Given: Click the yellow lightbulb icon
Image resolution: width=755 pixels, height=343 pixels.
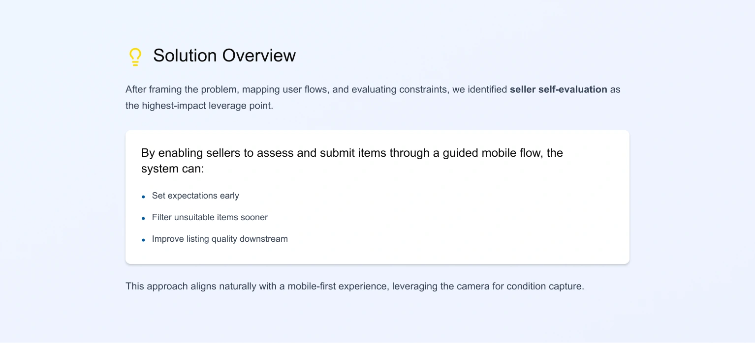Looking at the screenshot, I should point(135,57).
